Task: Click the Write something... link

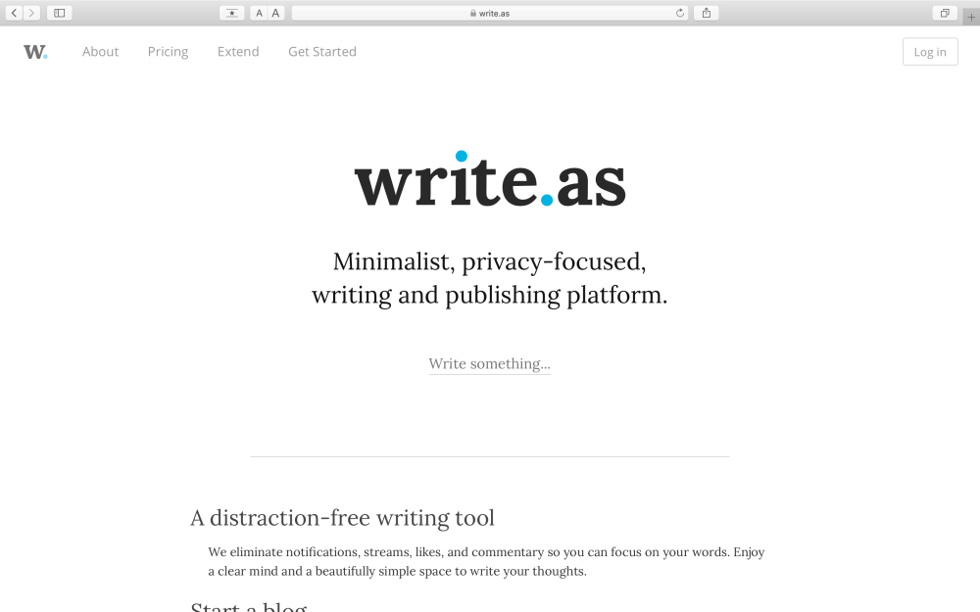Action: 489,364
